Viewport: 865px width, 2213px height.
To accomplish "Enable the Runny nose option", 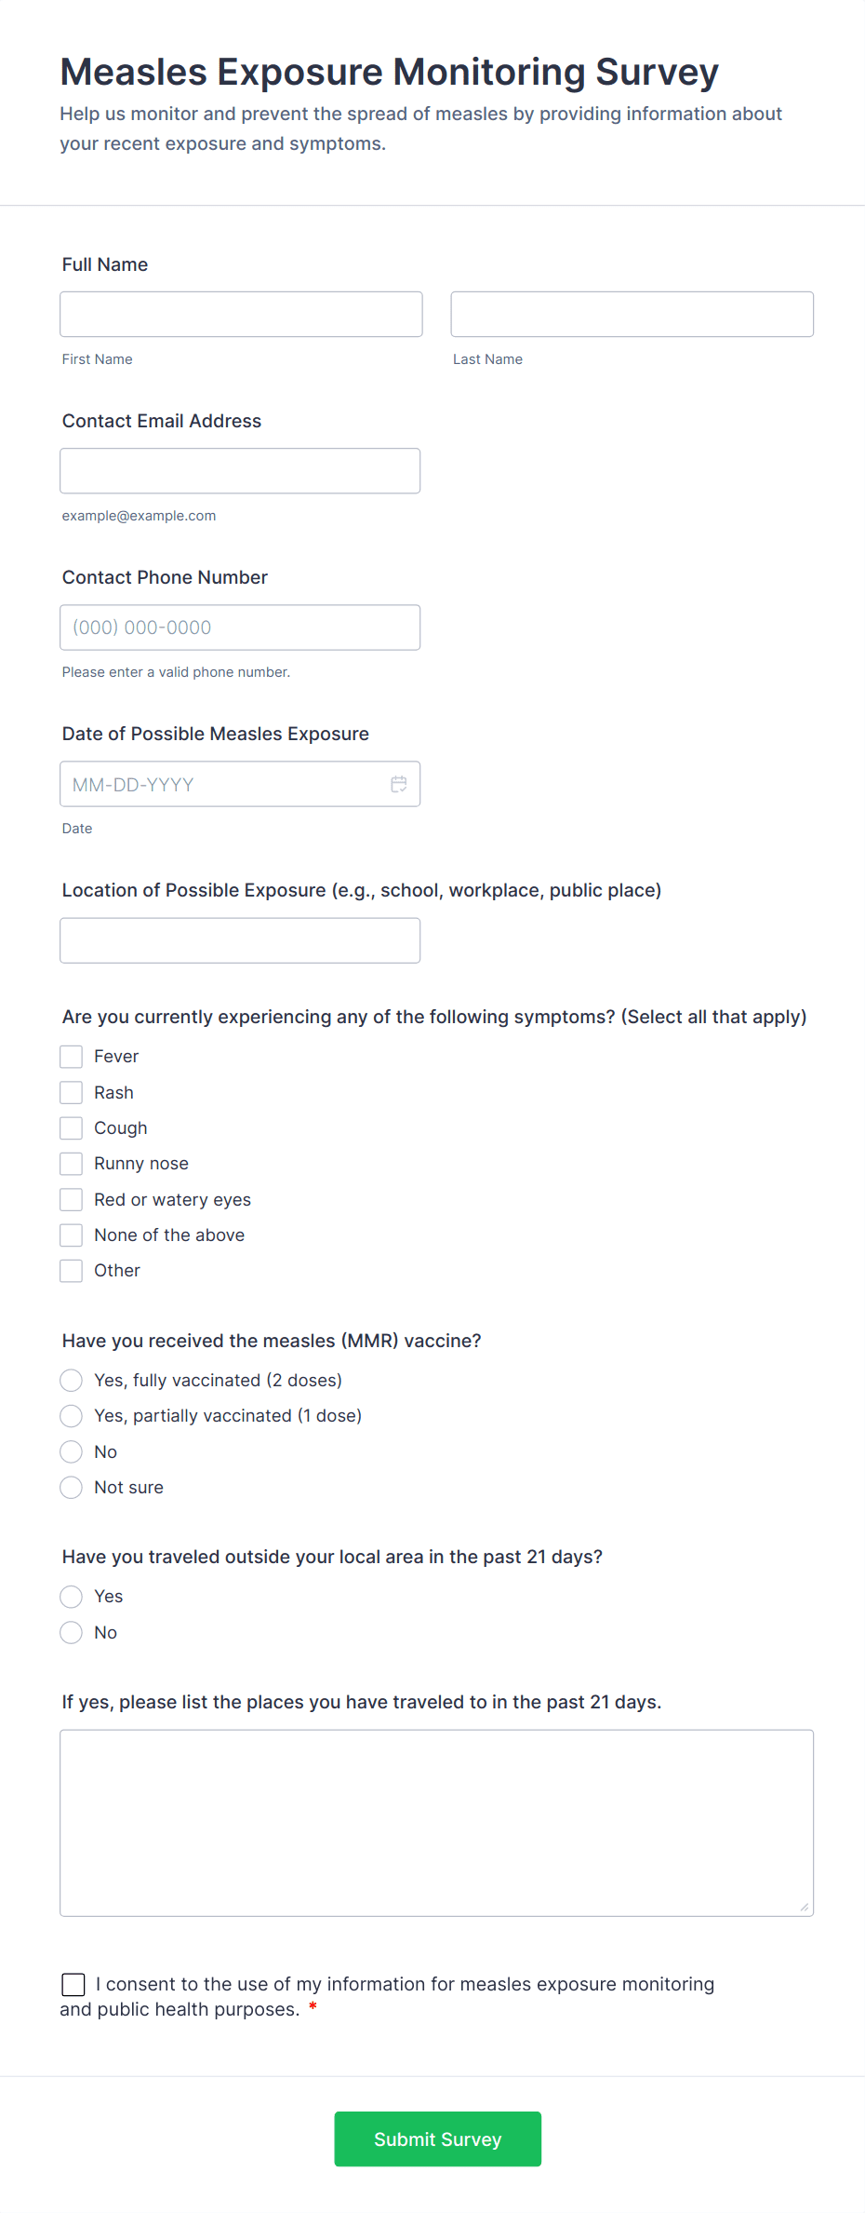I will (71, 1164).
